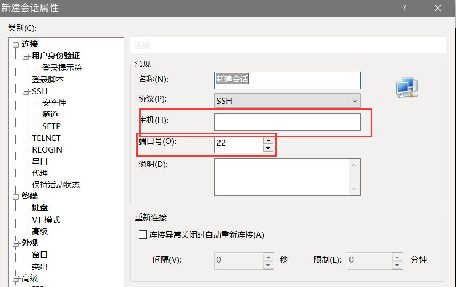The image size is (456, 287).
Task: Increase the 端口号 port value
Action: coord(268,141)
